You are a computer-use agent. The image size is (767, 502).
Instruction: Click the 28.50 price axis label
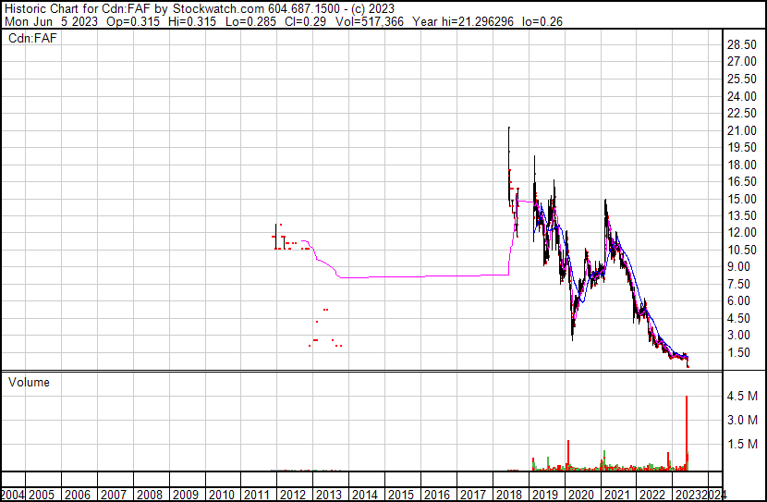point(741,44)
